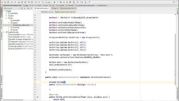
Task: Click the Save All toolbar icon
Action: pyautogui.click(x=5, y=2)
